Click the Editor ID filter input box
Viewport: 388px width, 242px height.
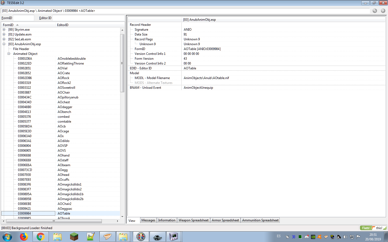(88, 18)
